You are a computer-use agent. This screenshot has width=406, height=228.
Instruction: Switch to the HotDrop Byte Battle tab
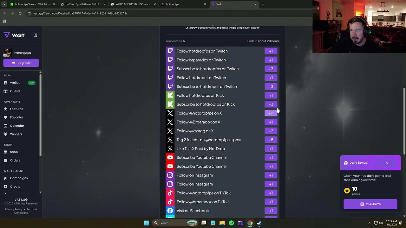pyautogui.click(x=82, y=4)
